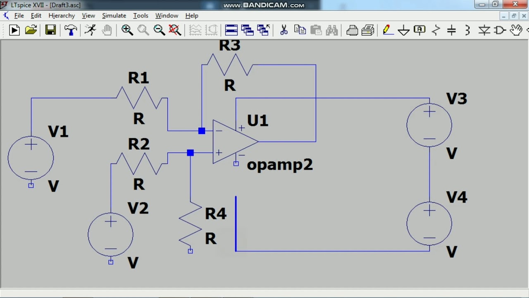Zoom to fit with crossed magnifier

point(175,30)
